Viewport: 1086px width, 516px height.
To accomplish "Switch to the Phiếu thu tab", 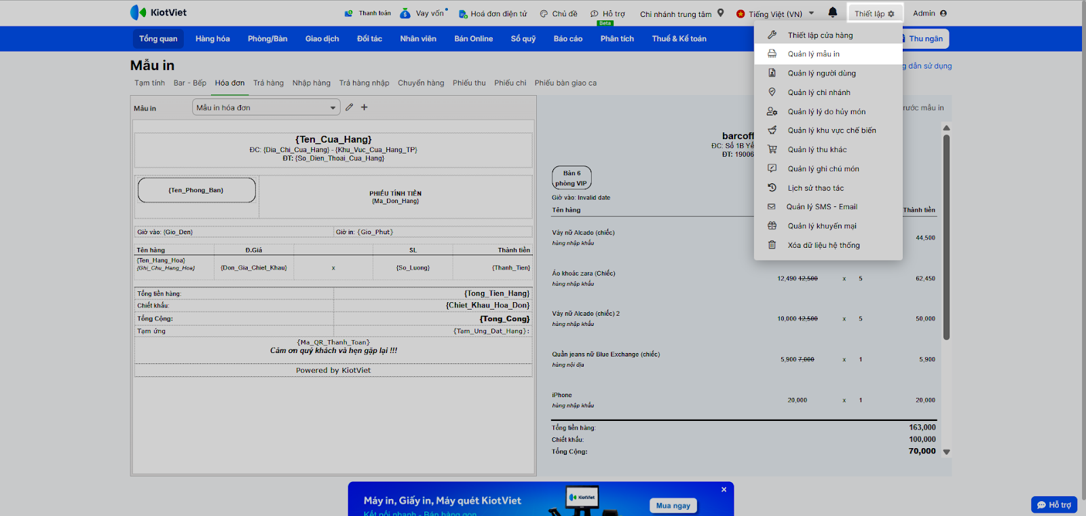I will click(x=469, y=83).
